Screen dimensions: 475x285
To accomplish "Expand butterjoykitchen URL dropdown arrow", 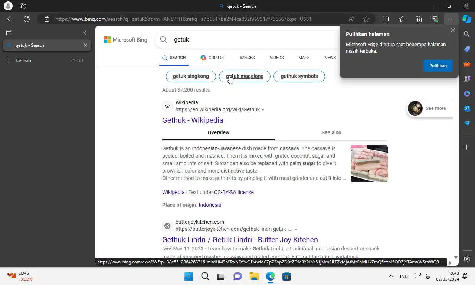I will (x=296, y=229).
